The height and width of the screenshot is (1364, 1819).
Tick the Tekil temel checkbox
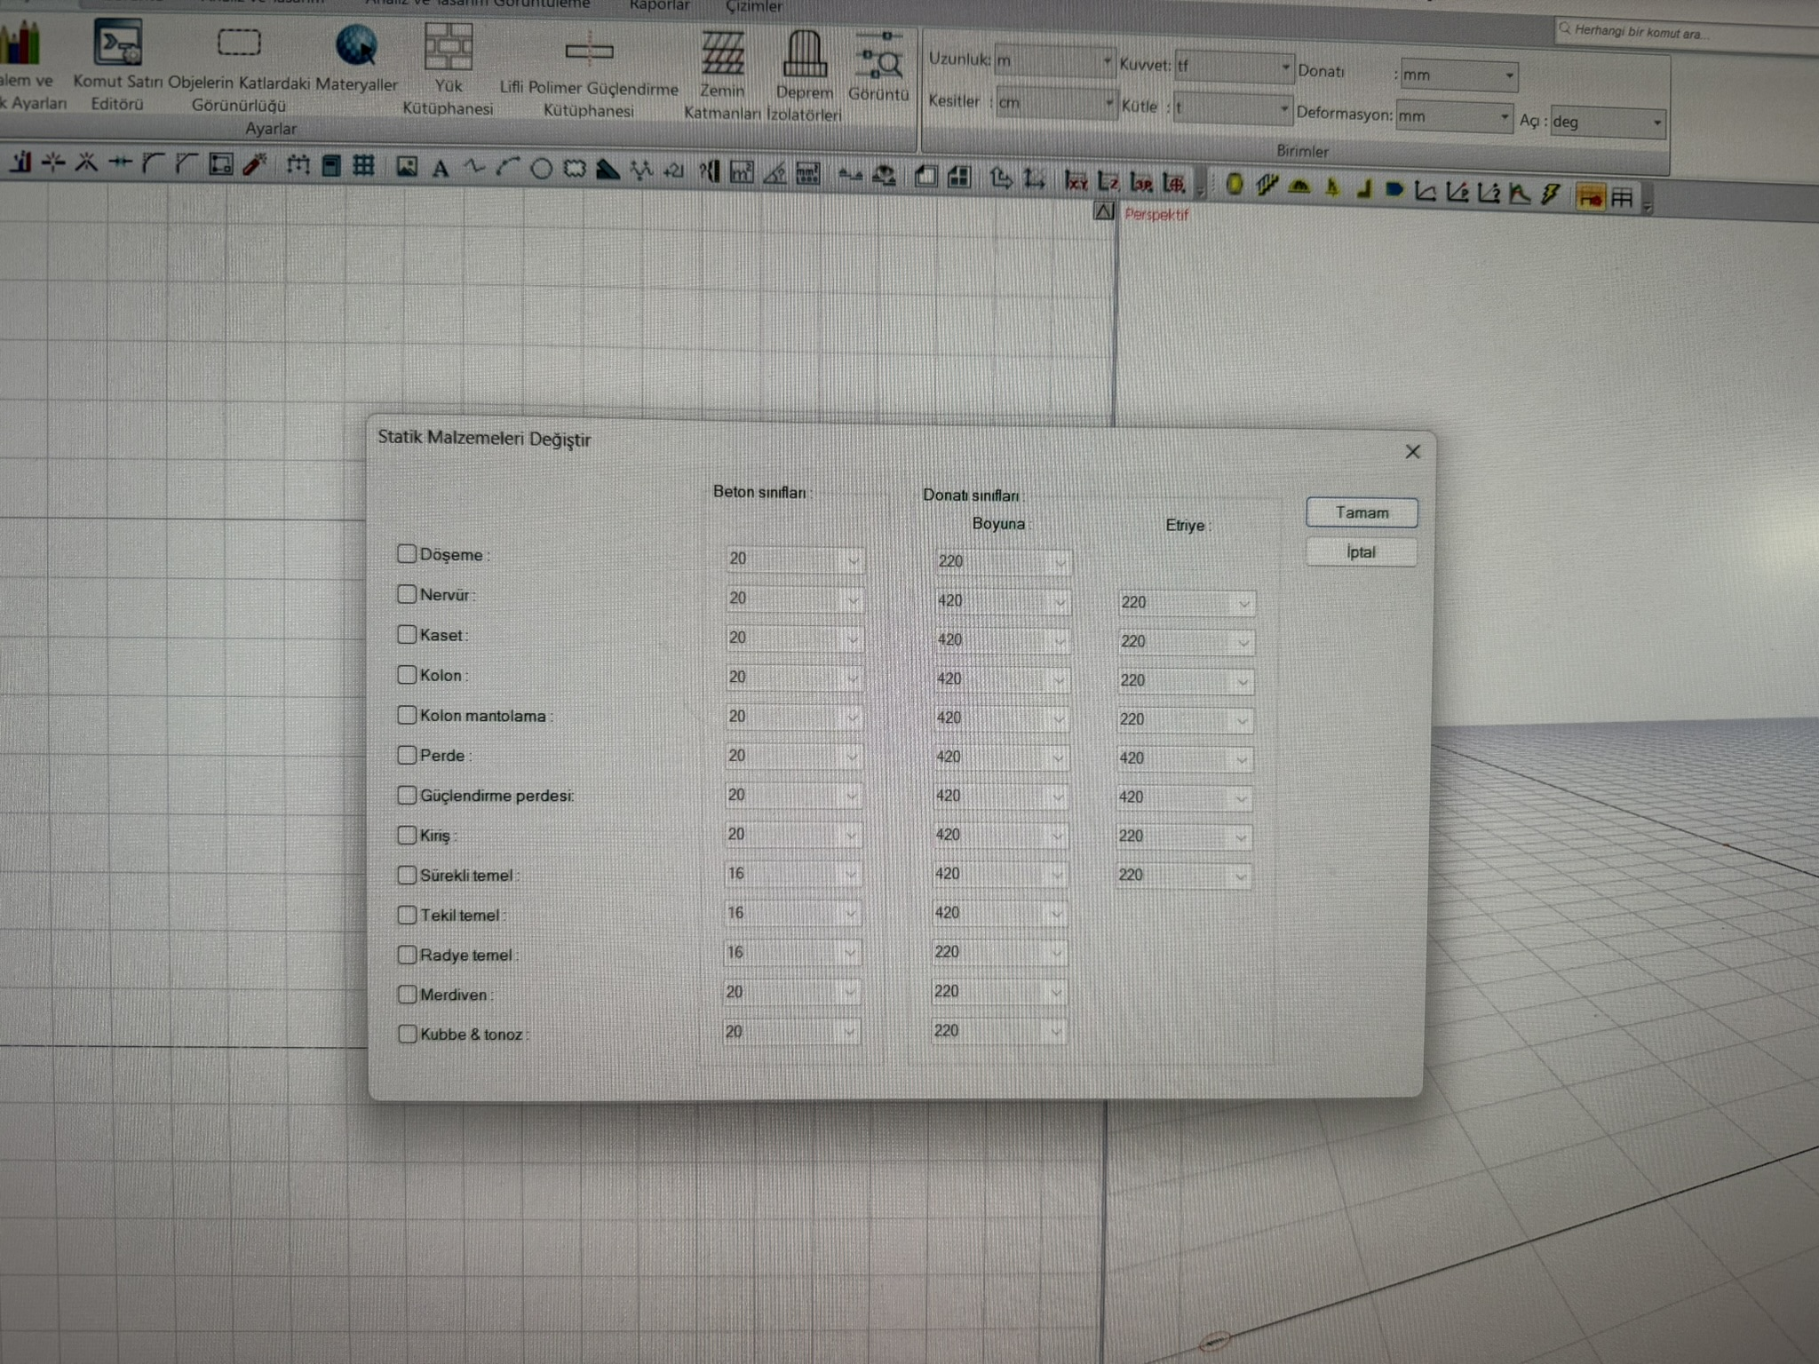(x=407, y=915)
